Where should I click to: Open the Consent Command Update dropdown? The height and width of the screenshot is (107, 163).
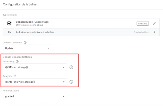point(28,48)
